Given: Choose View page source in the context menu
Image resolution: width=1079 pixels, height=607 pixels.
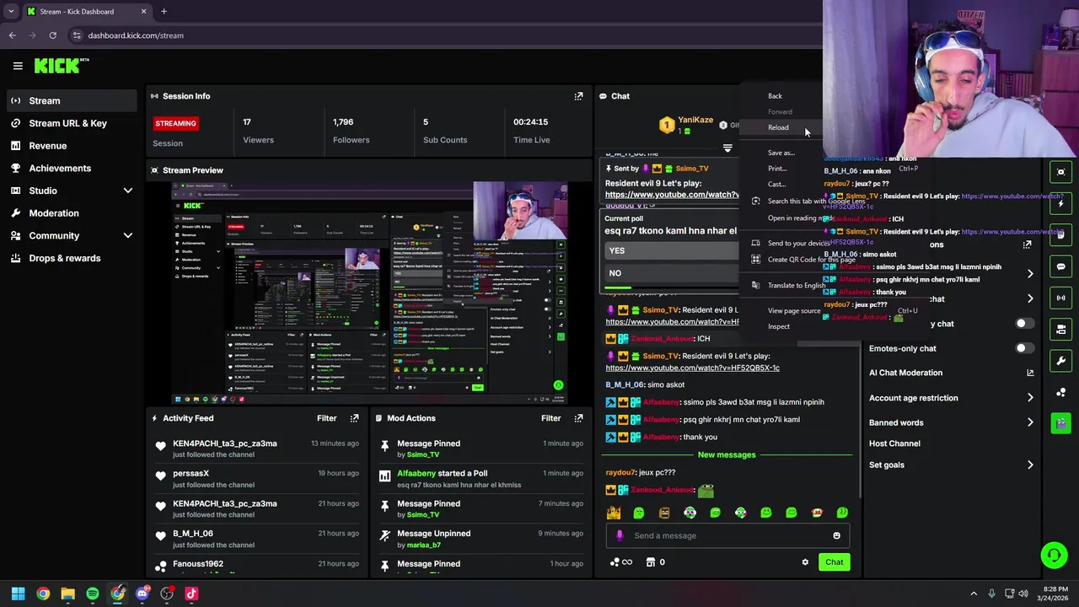Looking at the screenshot, I should point(793,310).
